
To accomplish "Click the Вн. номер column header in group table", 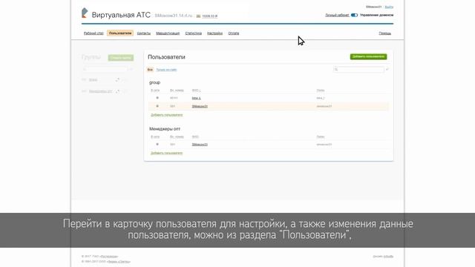I will (177, 90).
